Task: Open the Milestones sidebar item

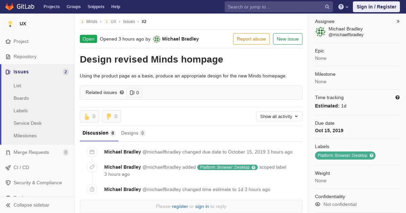Action: tap(25, 136)
